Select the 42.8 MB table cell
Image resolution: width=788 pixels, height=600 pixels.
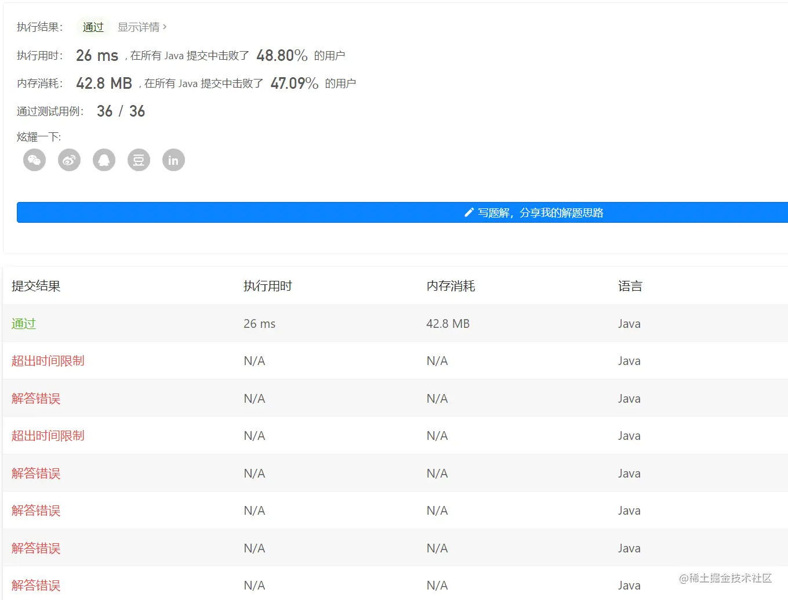tap(448, 324)
